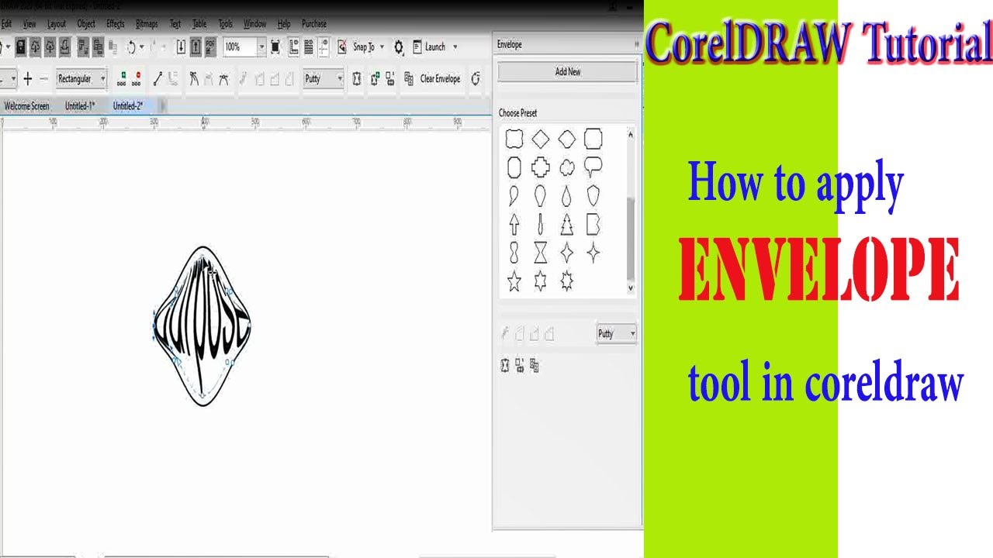Switch to the Untitled-2 document tab
993x558 pixels.
coord(128,106)
